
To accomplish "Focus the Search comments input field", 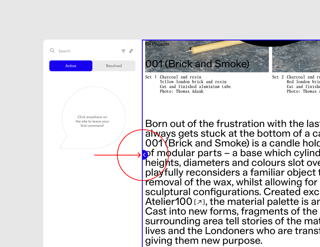I will point(87,51).
